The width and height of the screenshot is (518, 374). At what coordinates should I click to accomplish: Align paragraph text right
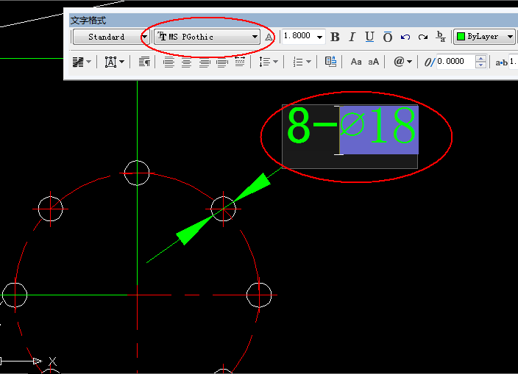(x=205, y=62)
